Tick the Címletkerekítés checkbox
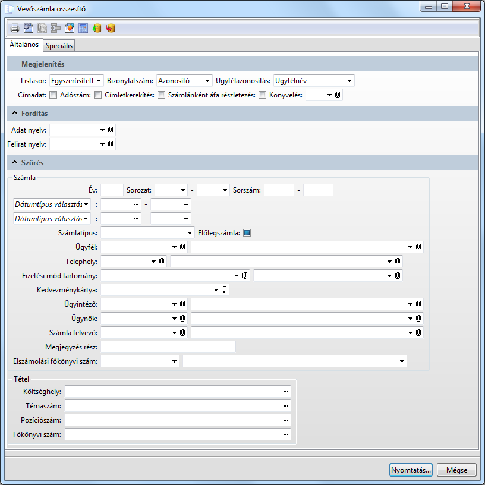The width and height of the screenshot is (485, 485). click(x=161, y=95)
